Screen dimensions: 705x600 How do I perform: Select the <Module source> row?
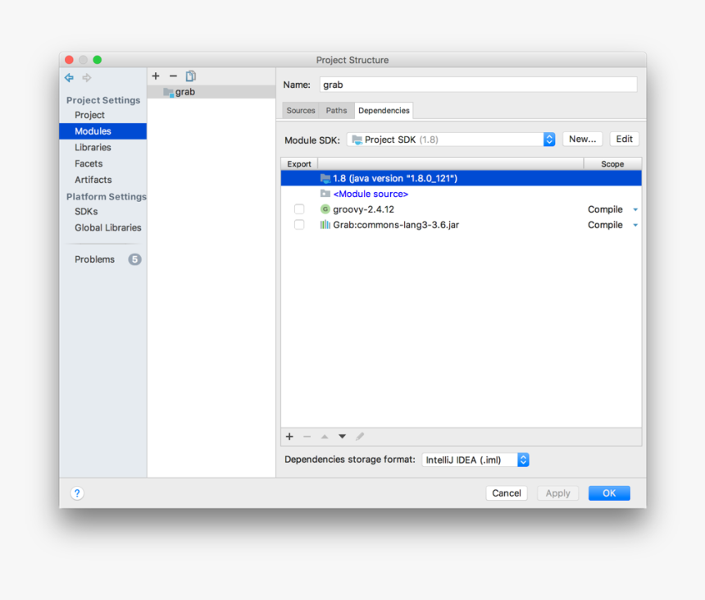coord(461,194)
